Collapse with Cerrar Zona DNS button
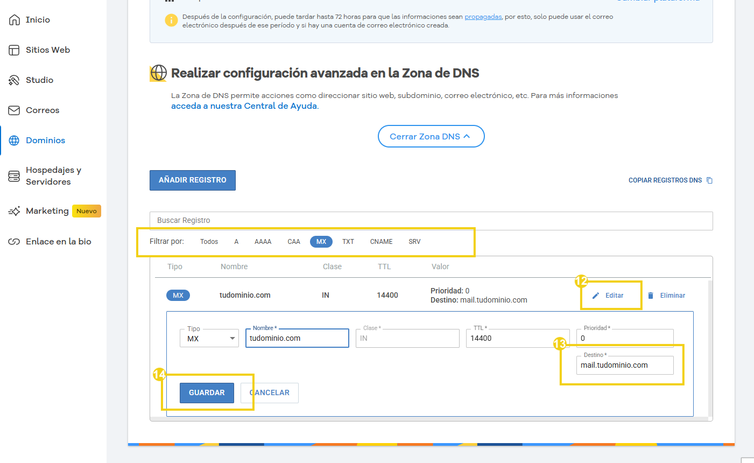 point(431,137)
